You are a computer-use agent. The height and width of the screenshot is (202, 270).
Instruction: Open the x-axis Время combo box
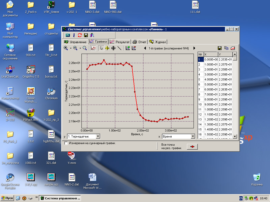pos(179,137)
